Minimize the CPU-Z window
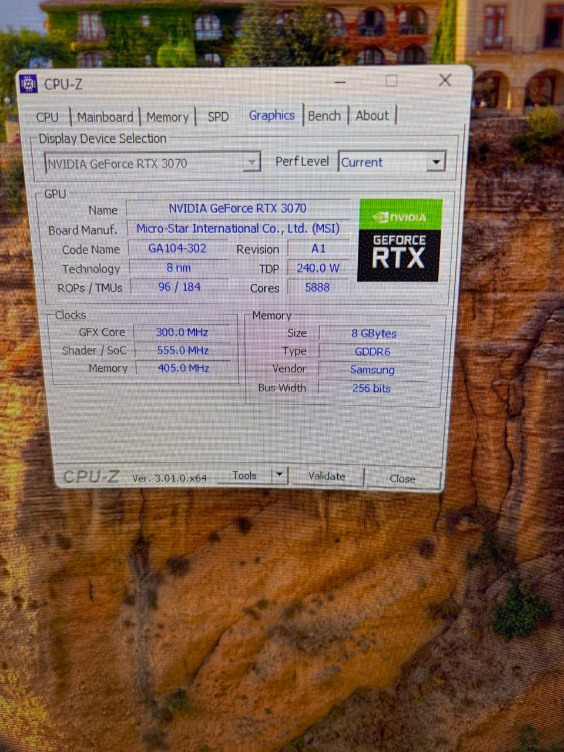 pyautogui.click(x=340, y=82)
